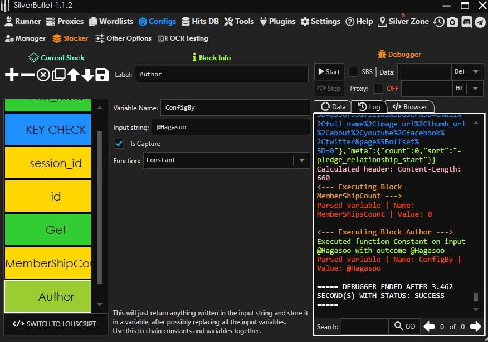Open the Telegram icon link
The height and width of the screenshot is (342, 488).
480,22
